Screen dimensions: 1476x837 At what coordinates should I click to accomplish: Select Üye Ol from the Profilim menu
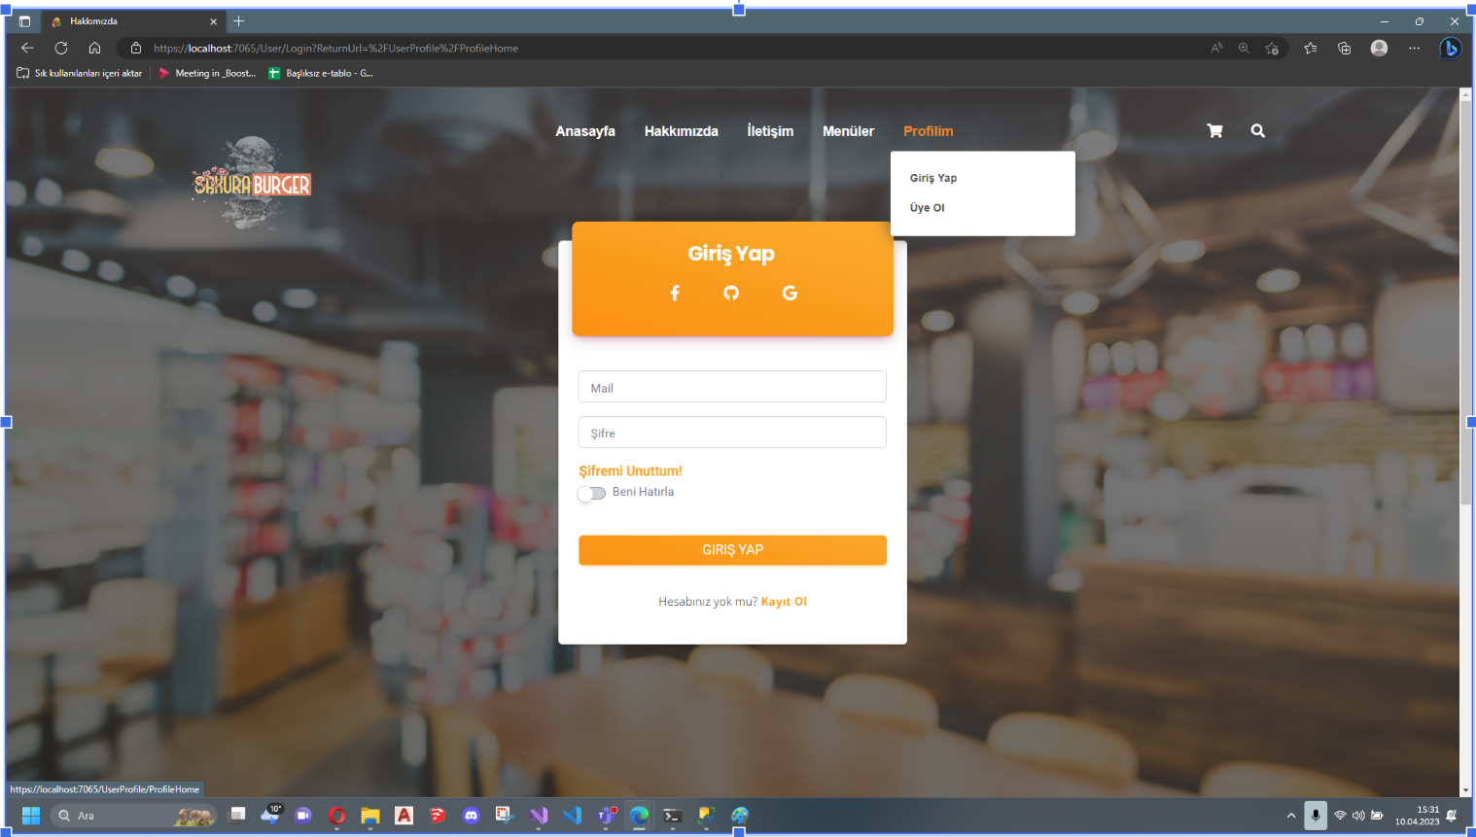[x=926, y=207]
